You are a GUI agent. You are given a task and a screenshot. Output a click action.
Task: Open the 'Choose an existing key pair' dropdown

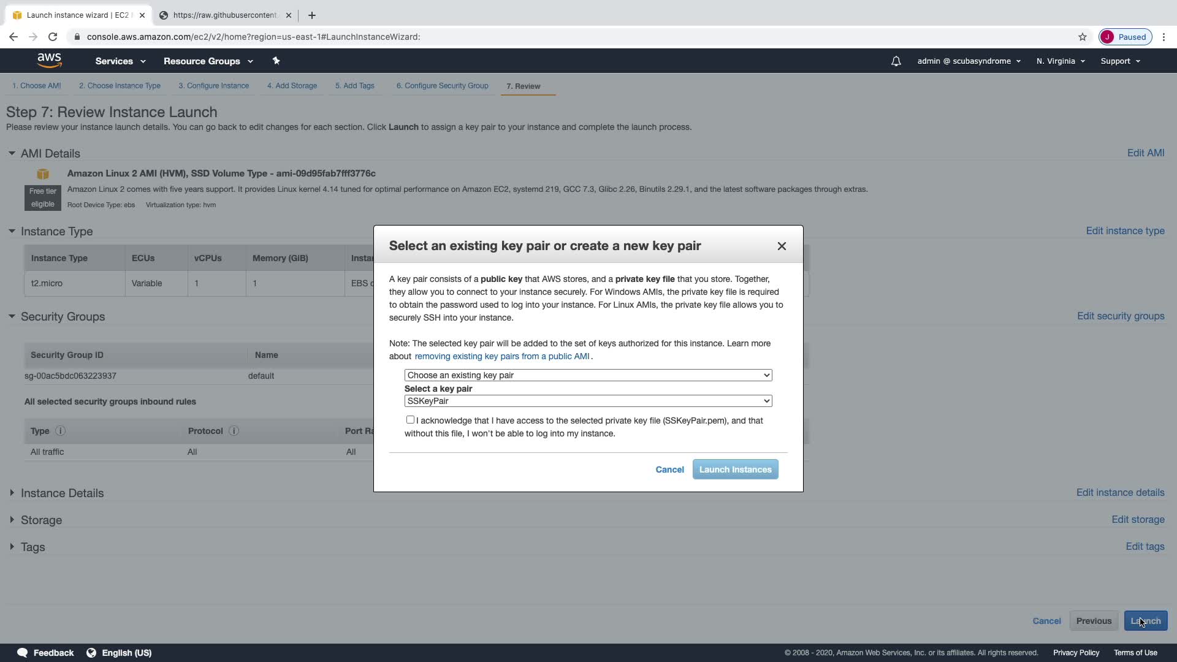pyautogui.click(x=588, y=375)
